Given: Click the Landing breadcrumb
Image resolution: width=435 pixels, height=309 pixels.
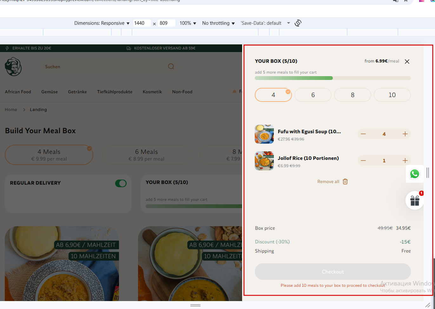Looking at the screenshot, I should click(38, 109).
